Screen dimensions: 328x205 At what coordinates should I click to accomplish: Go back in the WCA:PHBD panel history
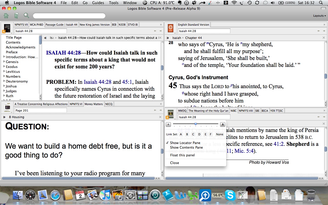[x=155, y=31]
